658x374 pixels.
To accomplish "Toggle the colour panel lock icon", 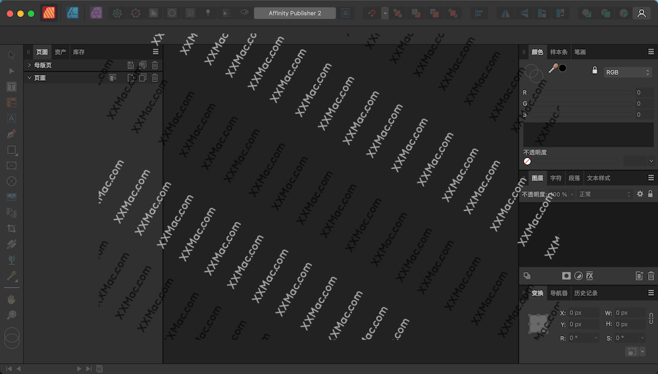I will click(x=595, y=70).
